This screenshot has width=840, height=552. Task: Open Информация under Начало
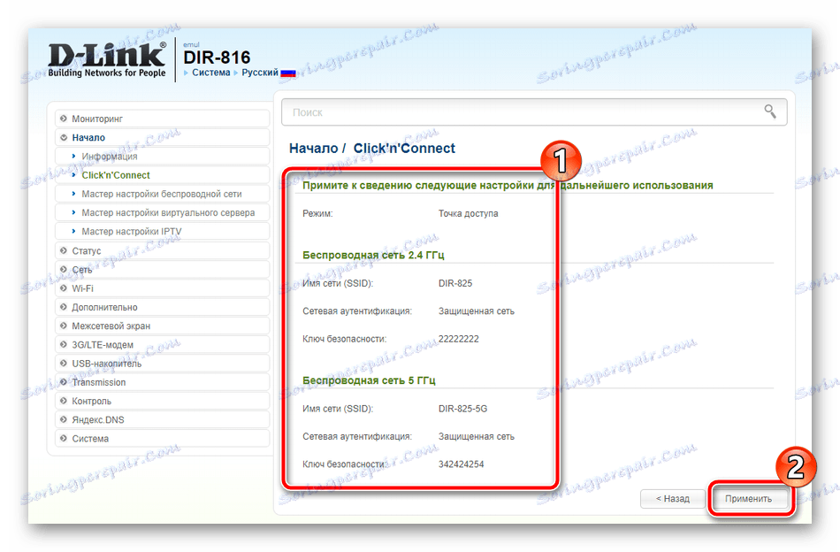(110, 157)
